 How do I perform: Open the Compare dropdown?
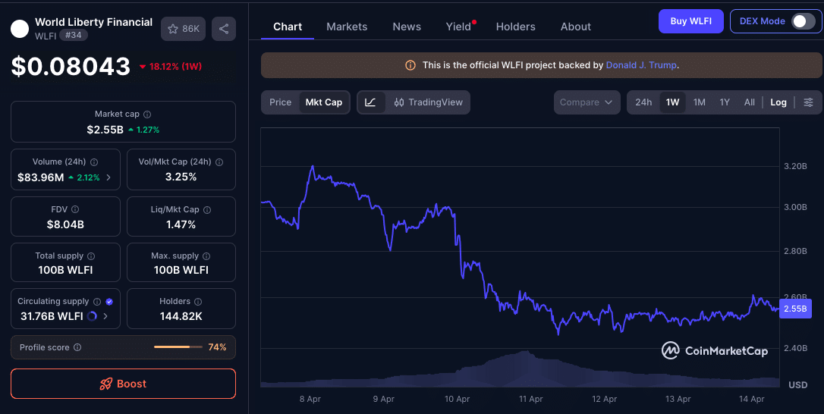587,102
